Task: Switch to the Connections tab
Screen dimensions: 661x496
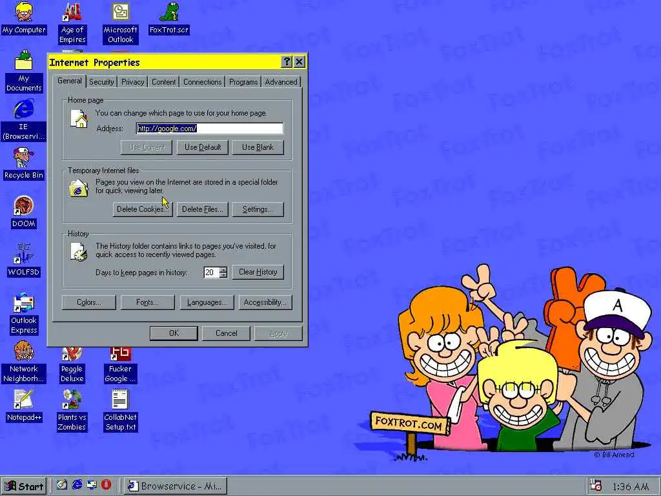Action: point(202,82)
